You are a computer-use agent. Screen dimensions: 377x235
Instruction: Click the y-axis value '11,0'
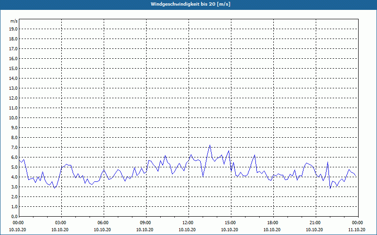(14, 108)
